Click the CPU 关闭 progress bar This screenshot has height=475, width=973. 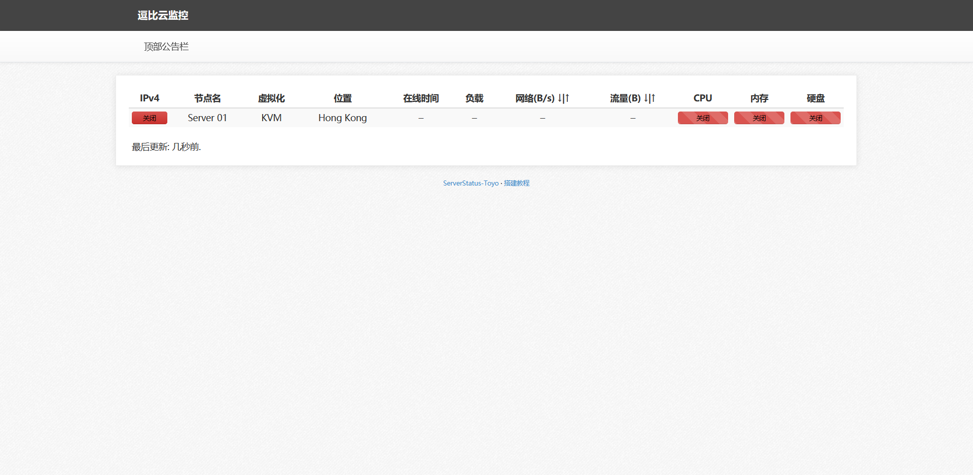703,118
